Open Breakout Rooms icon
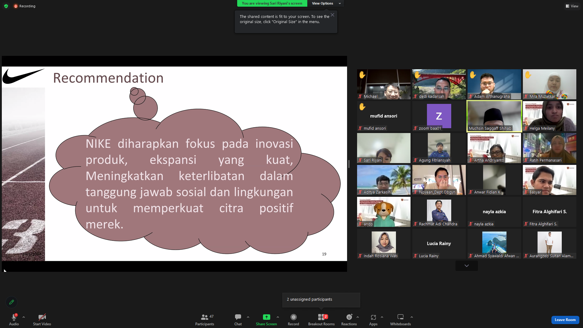This screenshot has height=328, width=583. pos(321,317)
